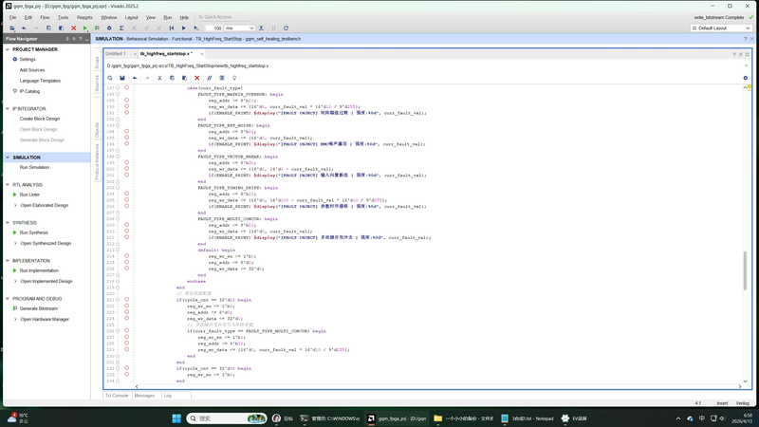Collapse the PROJECT MANAGER section
This screenshot has width=759, height=427.
click(x=8, y=49)
